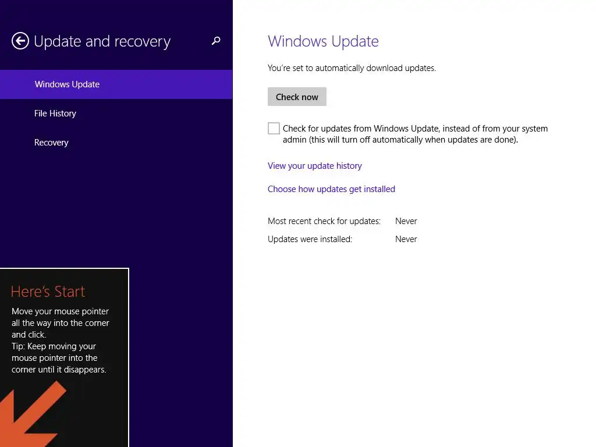
Task: Click the Most recent check for updates label
Action: [x=324, y=221]
